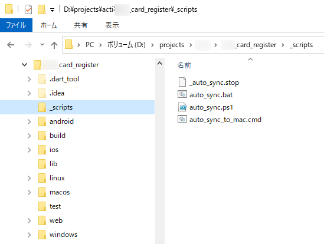Click navigation pane scrollbar up arrow
The height and width of the screenshot is (244, 324).
coord(160,64)
